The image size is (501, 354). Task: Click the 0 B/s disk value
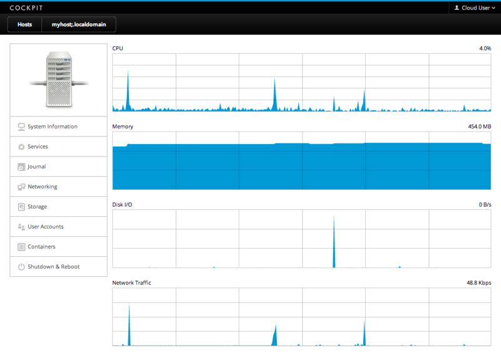[x=485, y=204]
